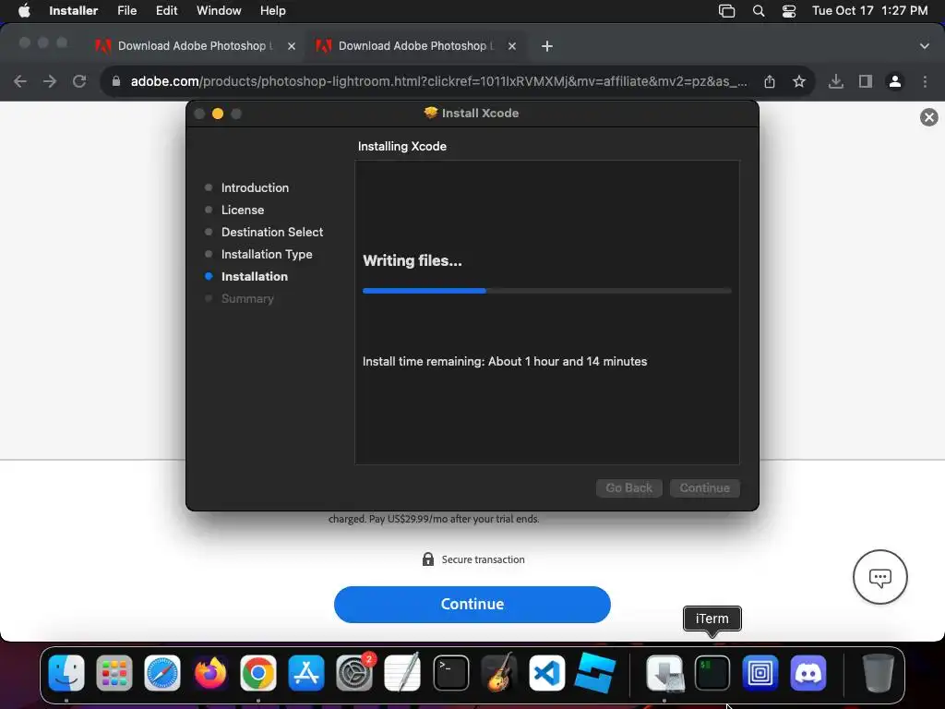Open Chrome profile menu
This screenshot has height=709, width=945.
[895, 81]
